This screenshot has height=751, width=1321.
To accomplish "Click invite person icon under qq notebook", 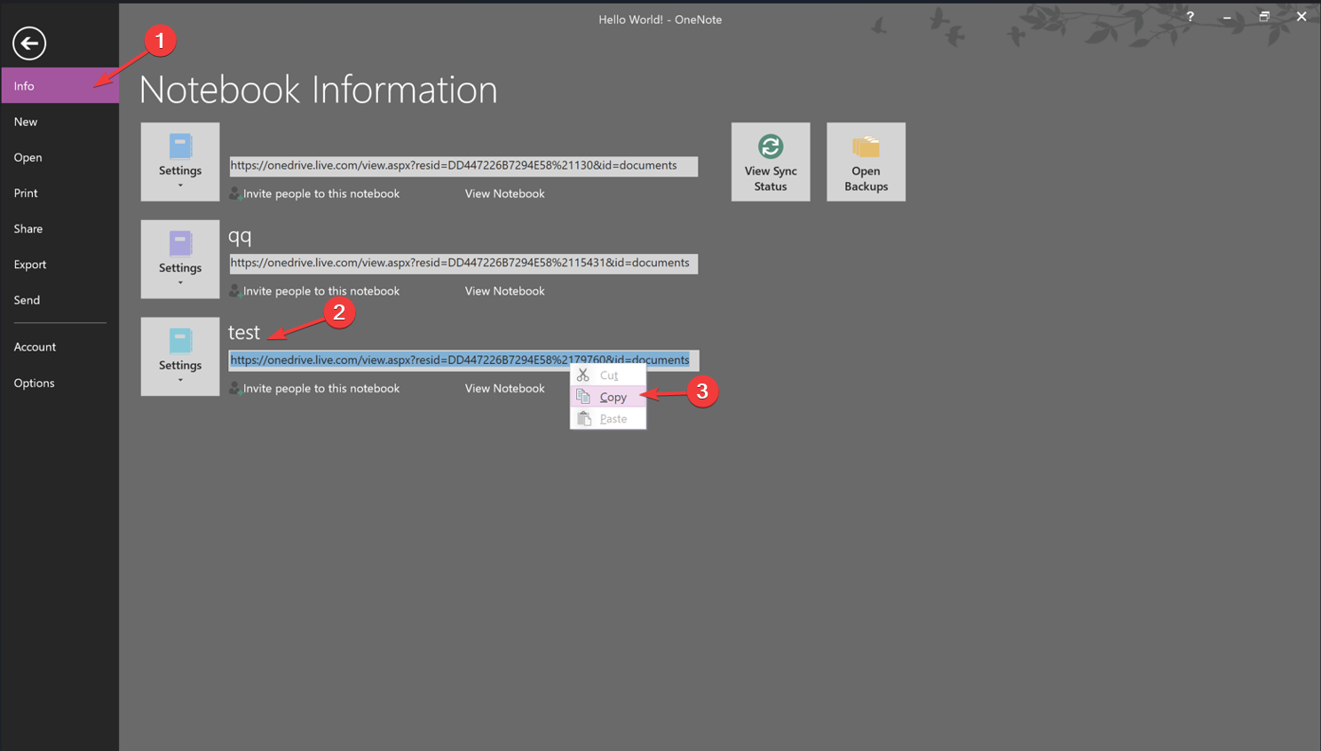I will (235, 291).
